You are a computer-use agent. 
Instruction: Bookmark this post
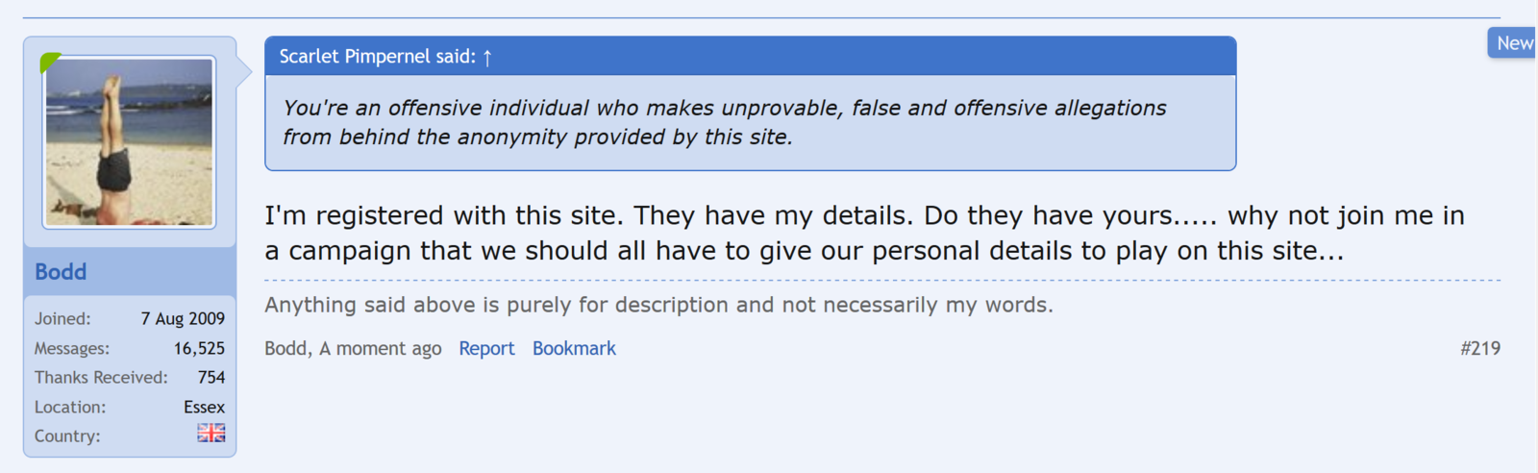574,349
